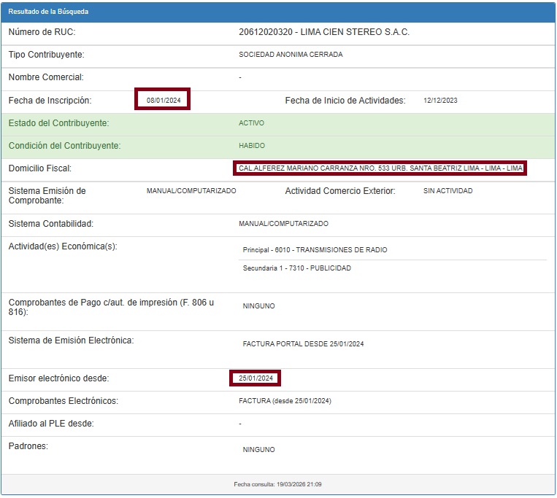Image resolution: width=557 pixels, height=498 pixels.
Task: Click the 'Resultado de la Búsqueda' panel header
Action: pos(48,12)
